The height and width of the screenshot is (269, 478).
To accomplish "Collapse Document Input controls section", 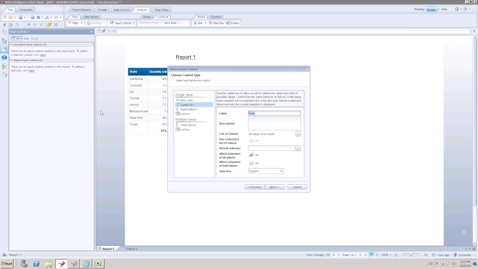I will tap(12, 44).
